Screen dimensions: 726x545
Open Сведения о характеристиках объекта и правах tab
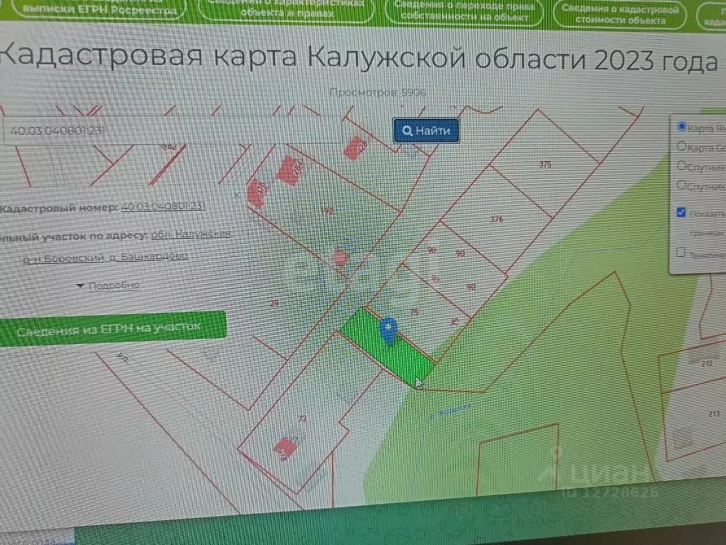[x=287, y=10]
